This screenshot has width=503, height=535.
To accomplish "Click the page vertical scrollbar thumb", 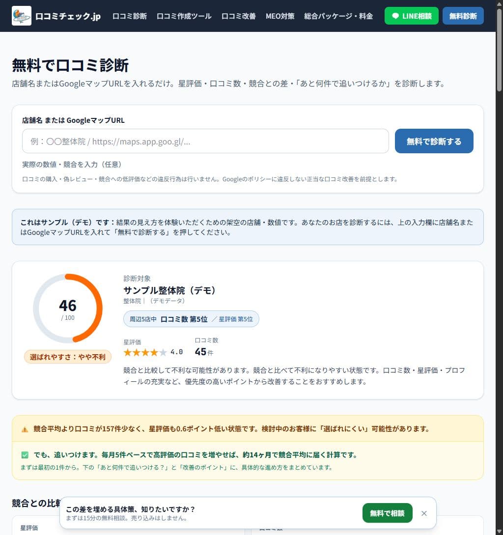I will click(499, 50).
